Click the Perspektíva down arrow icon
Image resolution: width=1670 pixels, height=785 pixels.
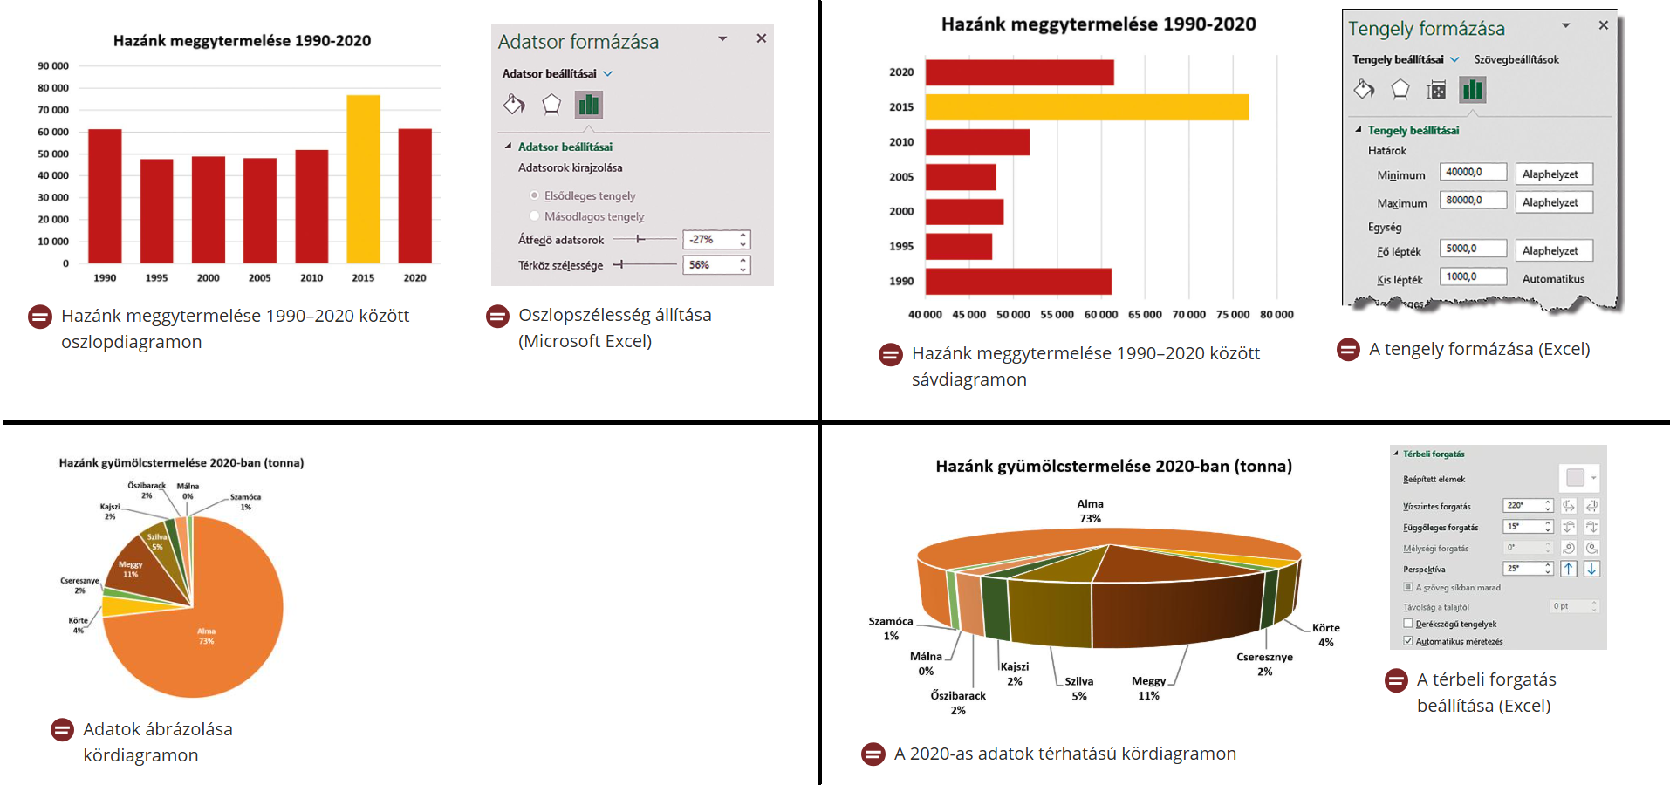pos(1591,569)
